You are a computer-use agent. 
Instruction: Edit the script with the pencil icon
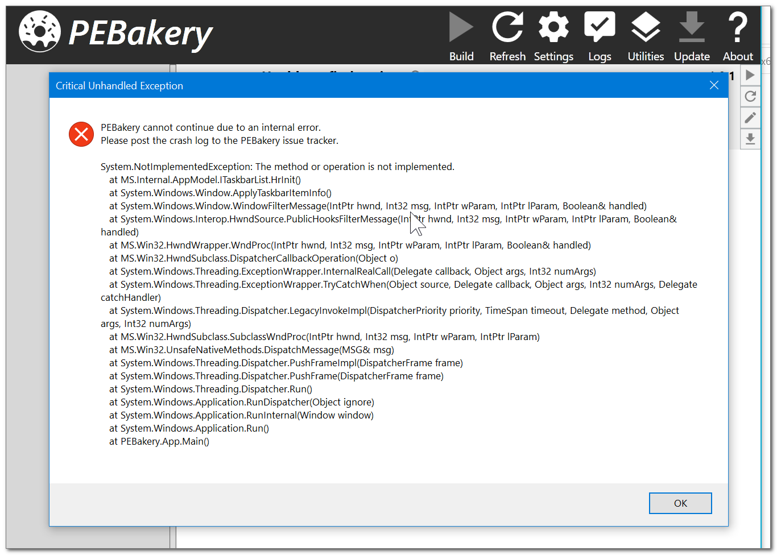750,118
